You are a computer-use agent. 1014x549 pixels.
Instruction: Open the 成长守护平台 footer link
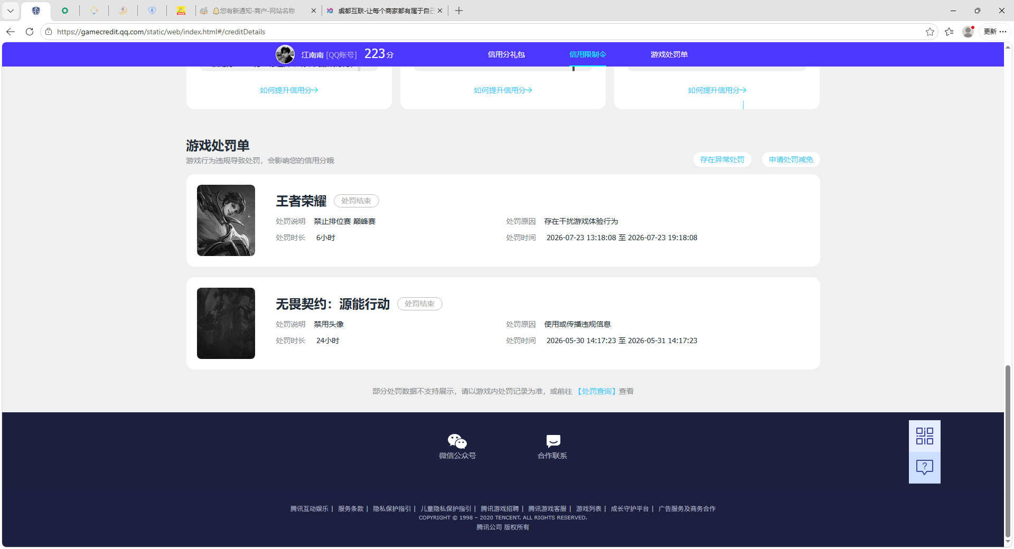(x=630, y=509)
